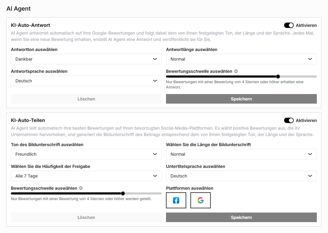Click info icon beside KI-Auto-Teilen Bewertungsschwelle
Viewport: 328px width, 233px height.
tap(81, 188)
